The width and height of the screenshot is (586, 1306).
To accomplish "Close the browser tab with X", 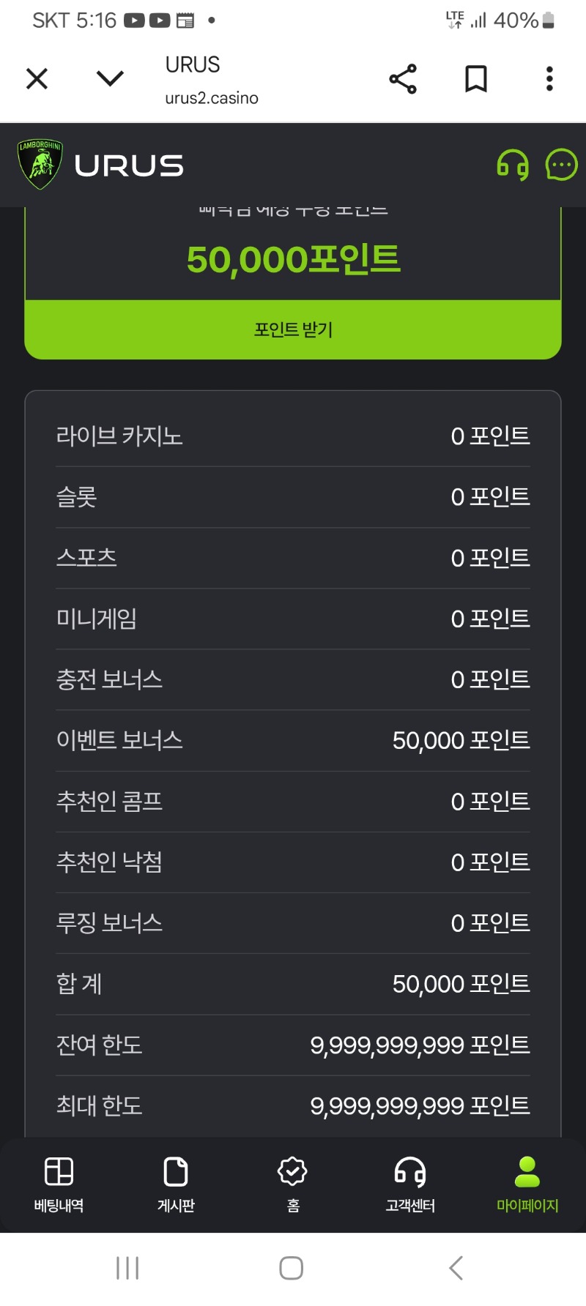I will (x=37, y=79).
